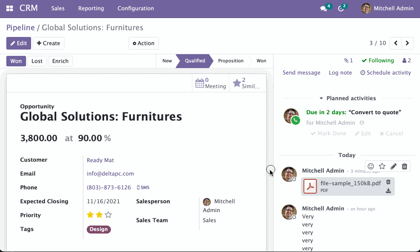Viewport: 420px width, 252px height.
Task: Open the attachments paperclip counter
Action: (x=348, y=60)
